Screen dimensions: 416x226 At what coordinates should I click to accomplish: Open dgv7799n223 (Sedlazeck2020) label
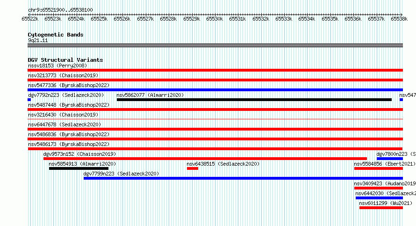pos(121,174)
